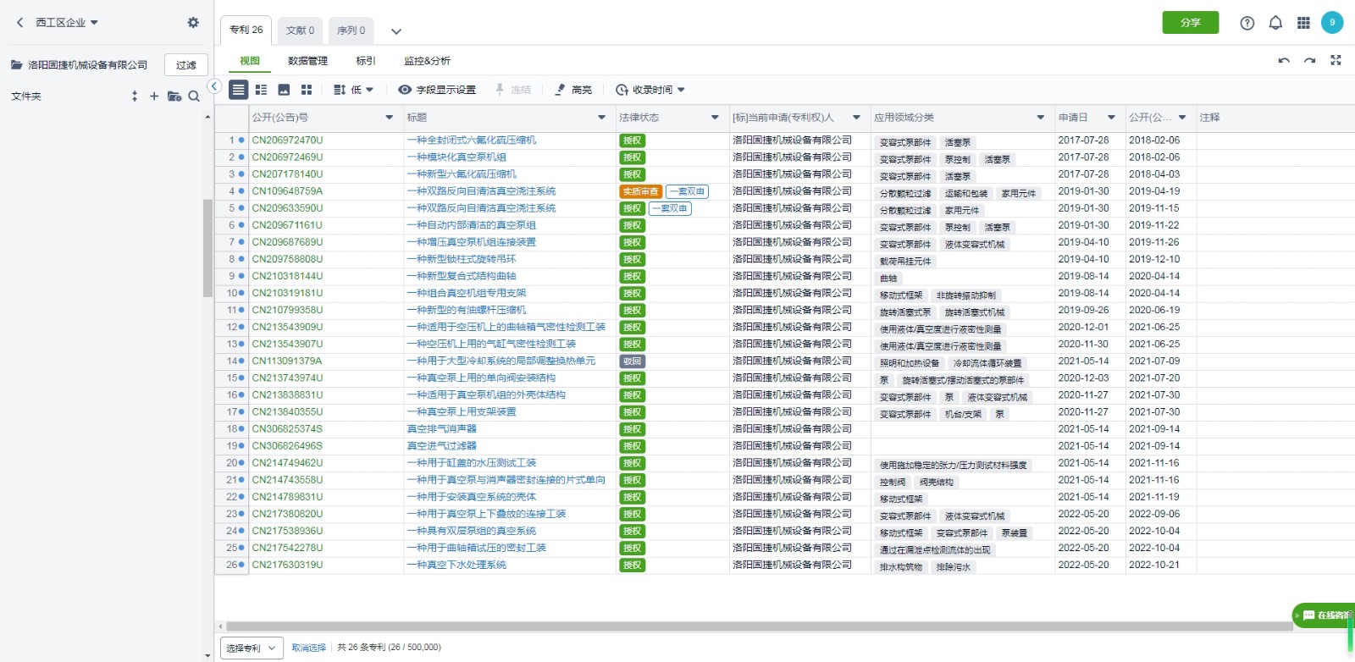This screenshot has height=662, width=1355.
Task: Undo last action arrow icon
Action: point(1284,61)
